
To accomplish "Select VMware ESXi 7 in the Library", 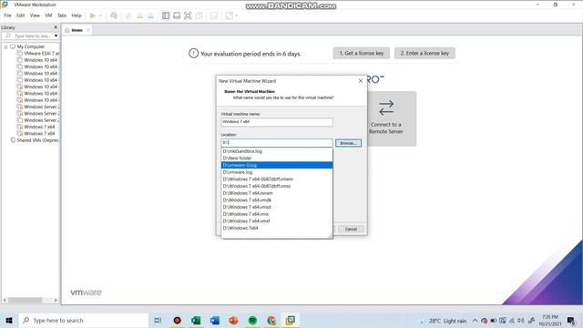I will (x=41, y=54).
